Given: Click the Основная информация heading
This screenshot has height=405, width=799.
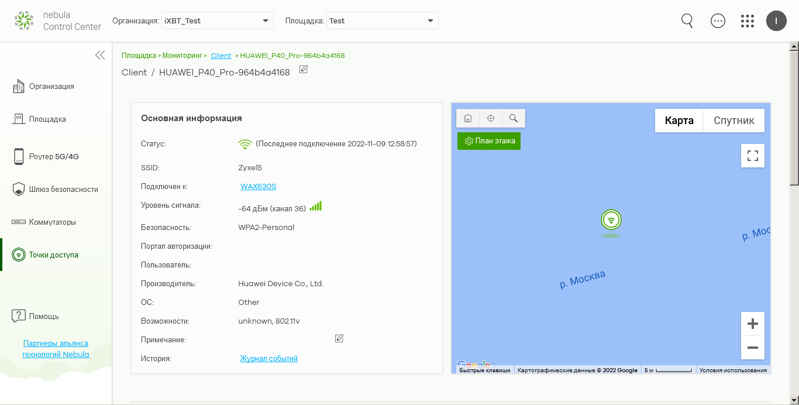Looking at the screenshot, I should [191, 118].
